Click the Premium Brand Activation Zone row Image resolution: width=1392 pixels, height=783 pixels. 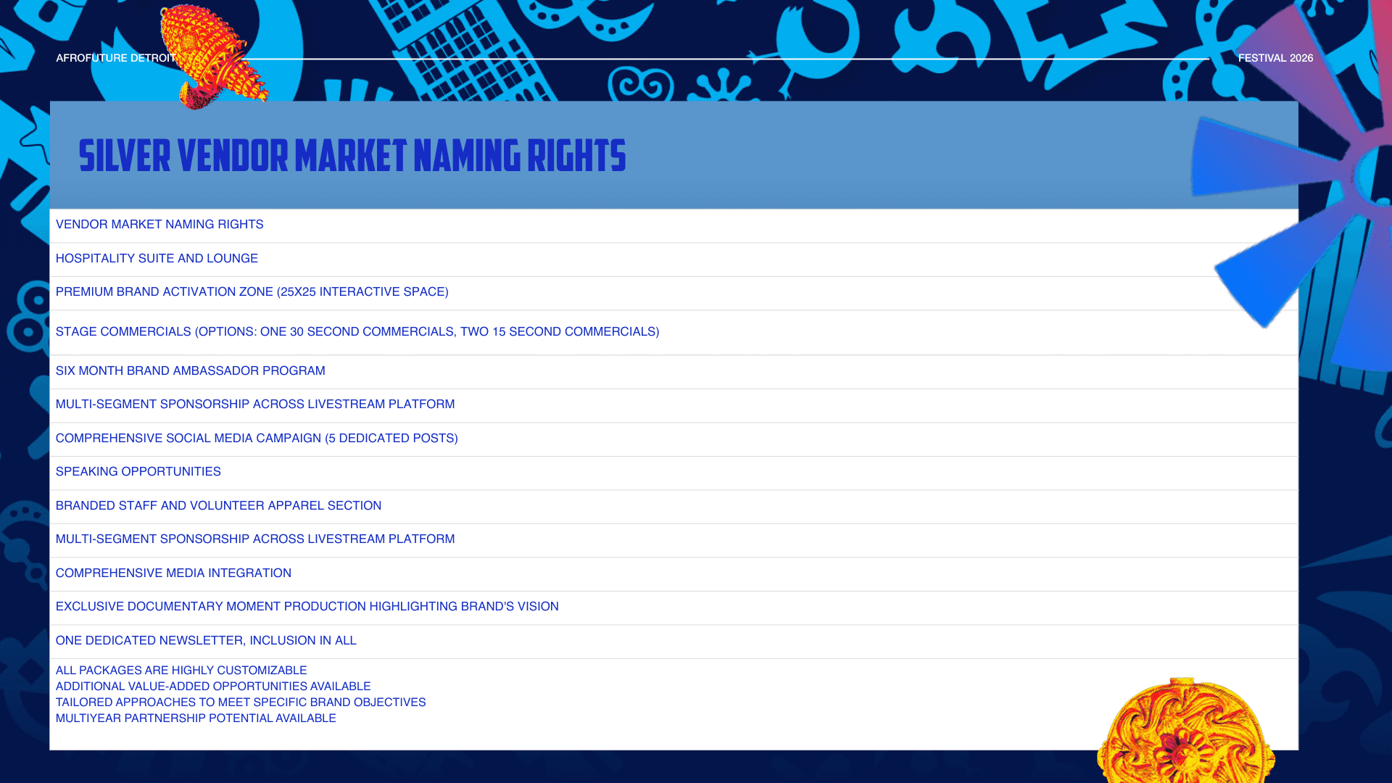[x=252, y=292]
